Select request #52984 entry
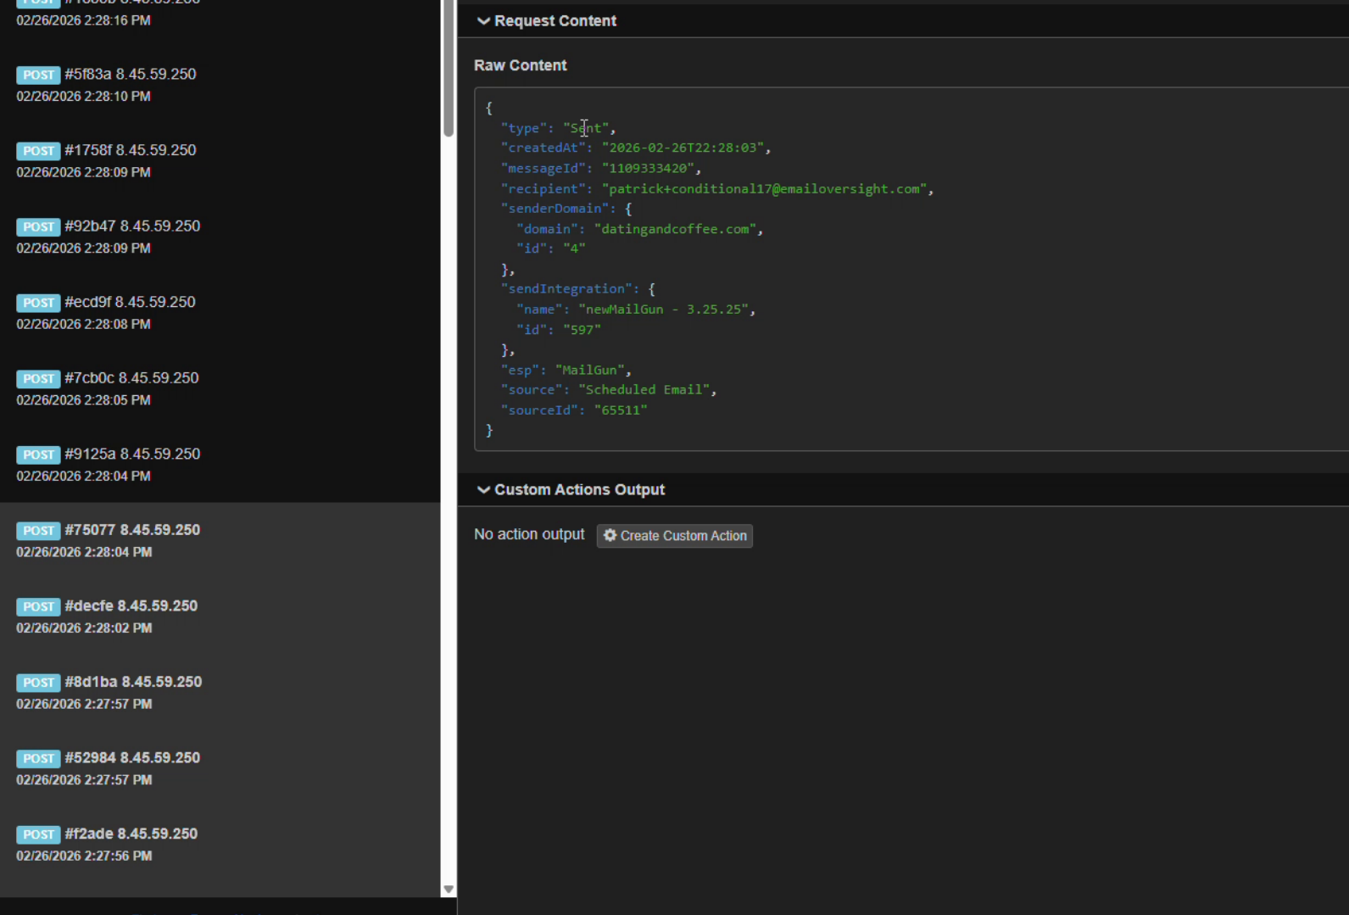This screenshot has height=915, width=1349. click(220, 768)
